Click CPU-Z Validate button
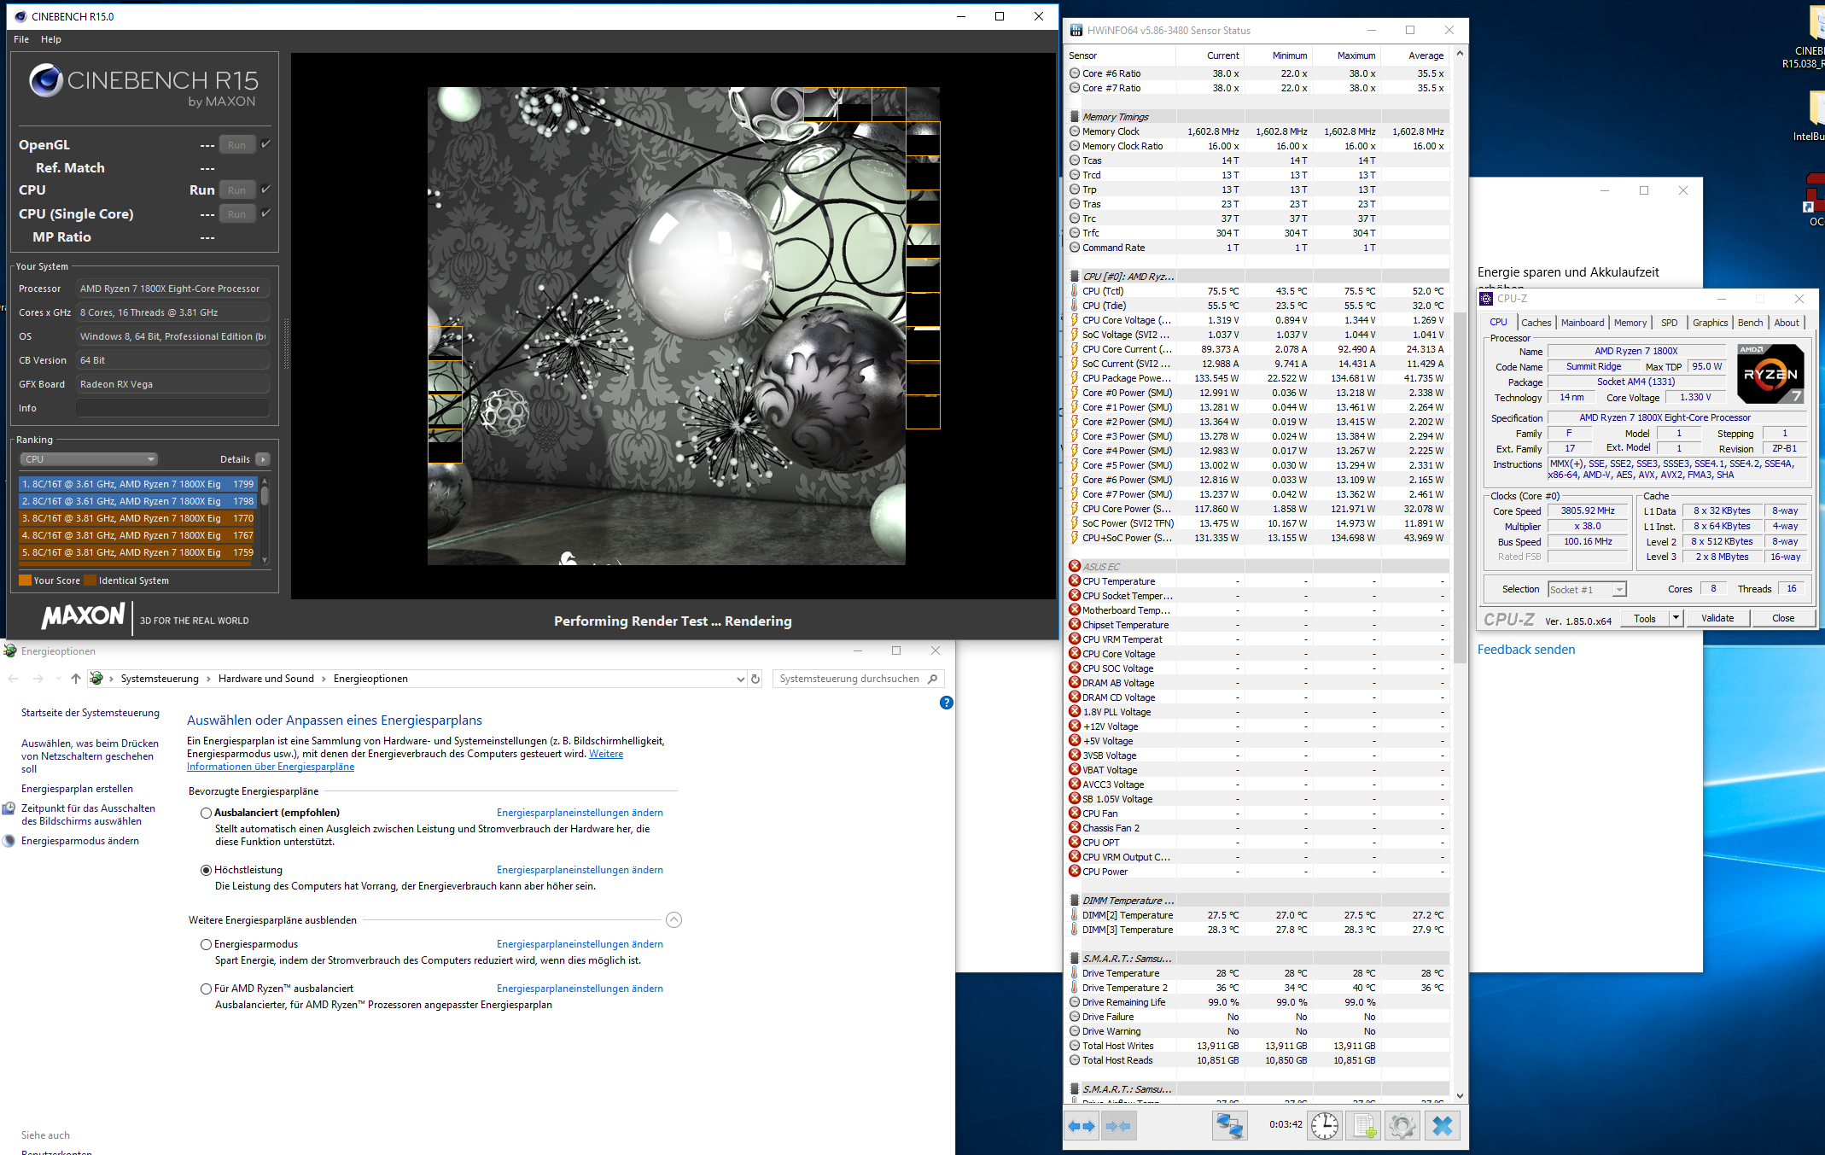Screen dimensions: 1825x1155 coord(1717,618)
